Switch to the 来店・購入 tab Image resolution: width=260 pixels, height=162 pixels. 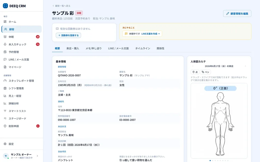click(x=73, y=48)
